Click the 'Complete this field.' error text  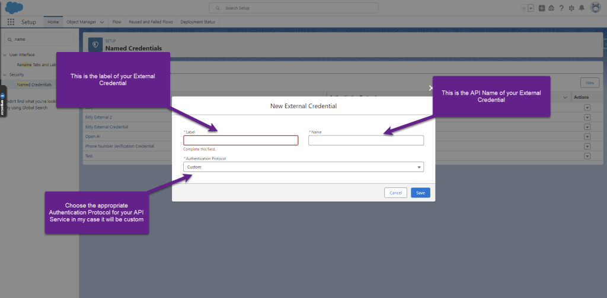pyautogui.click(x=199, y=149)
